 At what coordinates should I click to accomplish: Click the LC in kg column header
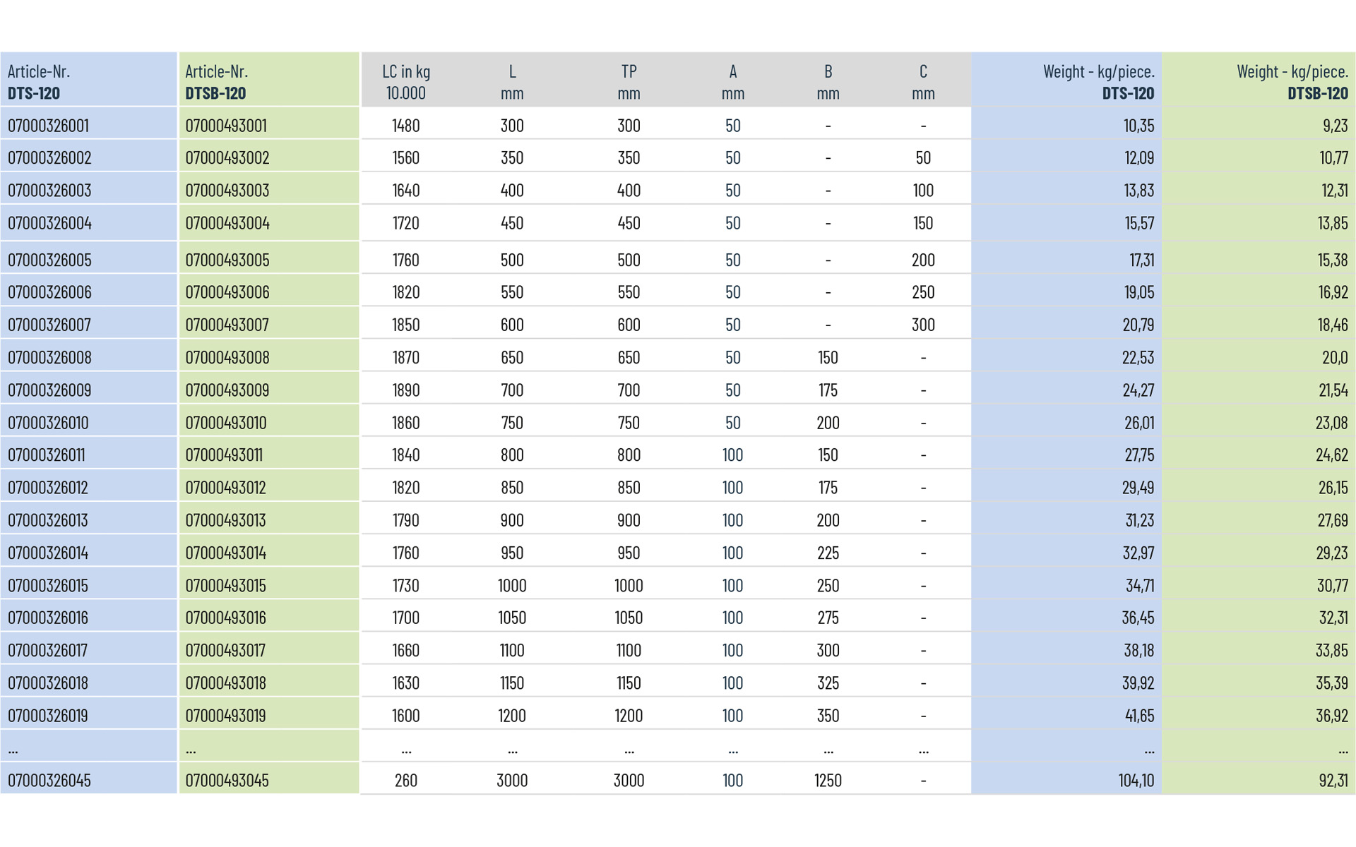(x=406, y=82)
